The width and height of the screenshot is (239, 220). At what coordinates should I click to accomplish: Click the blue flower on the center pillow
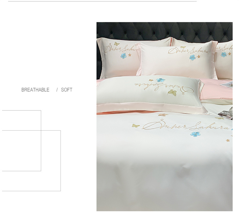(192, 57)
